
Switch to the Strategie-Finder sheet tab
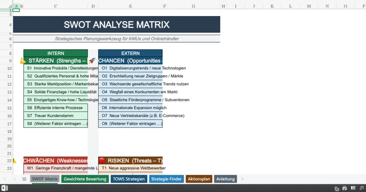[166, 179]
